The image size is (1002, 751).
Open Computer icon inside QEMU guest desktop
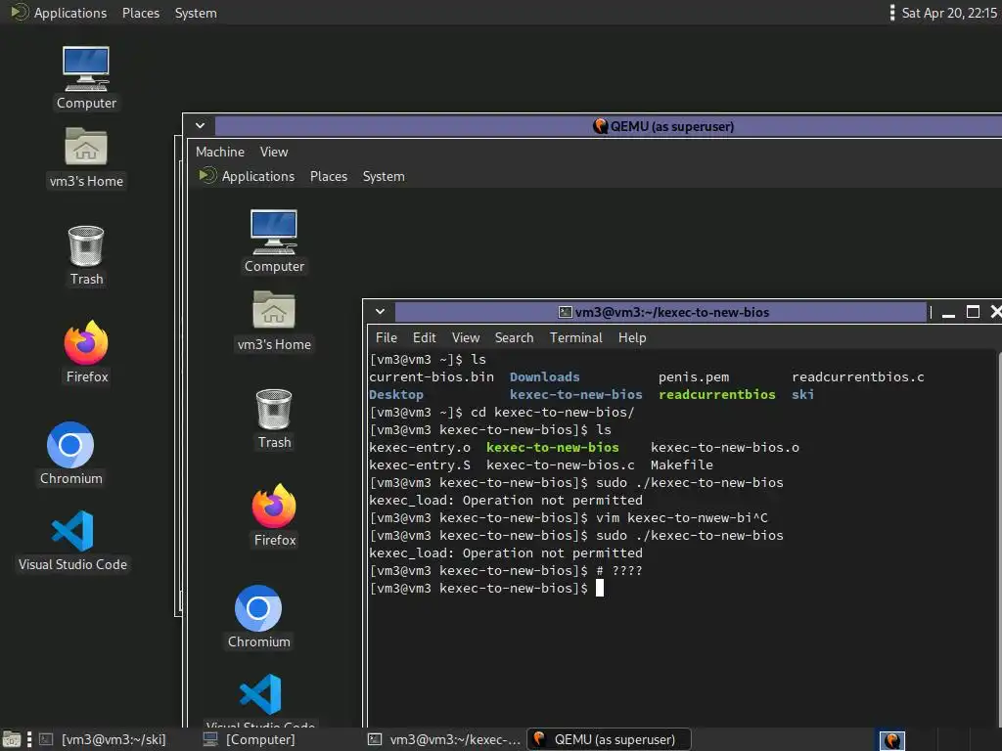(x=274, y=233)
